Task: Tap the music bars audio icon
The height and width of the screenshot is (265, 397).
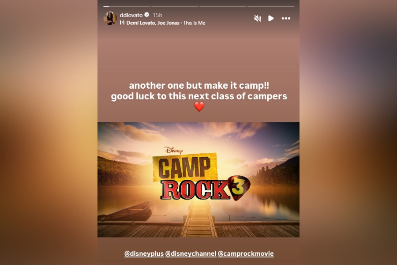Action: point(122,23)
